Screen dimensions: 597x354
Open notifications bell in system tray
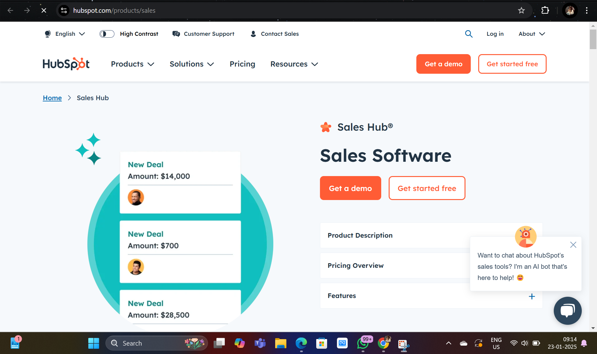click(584, 343)
